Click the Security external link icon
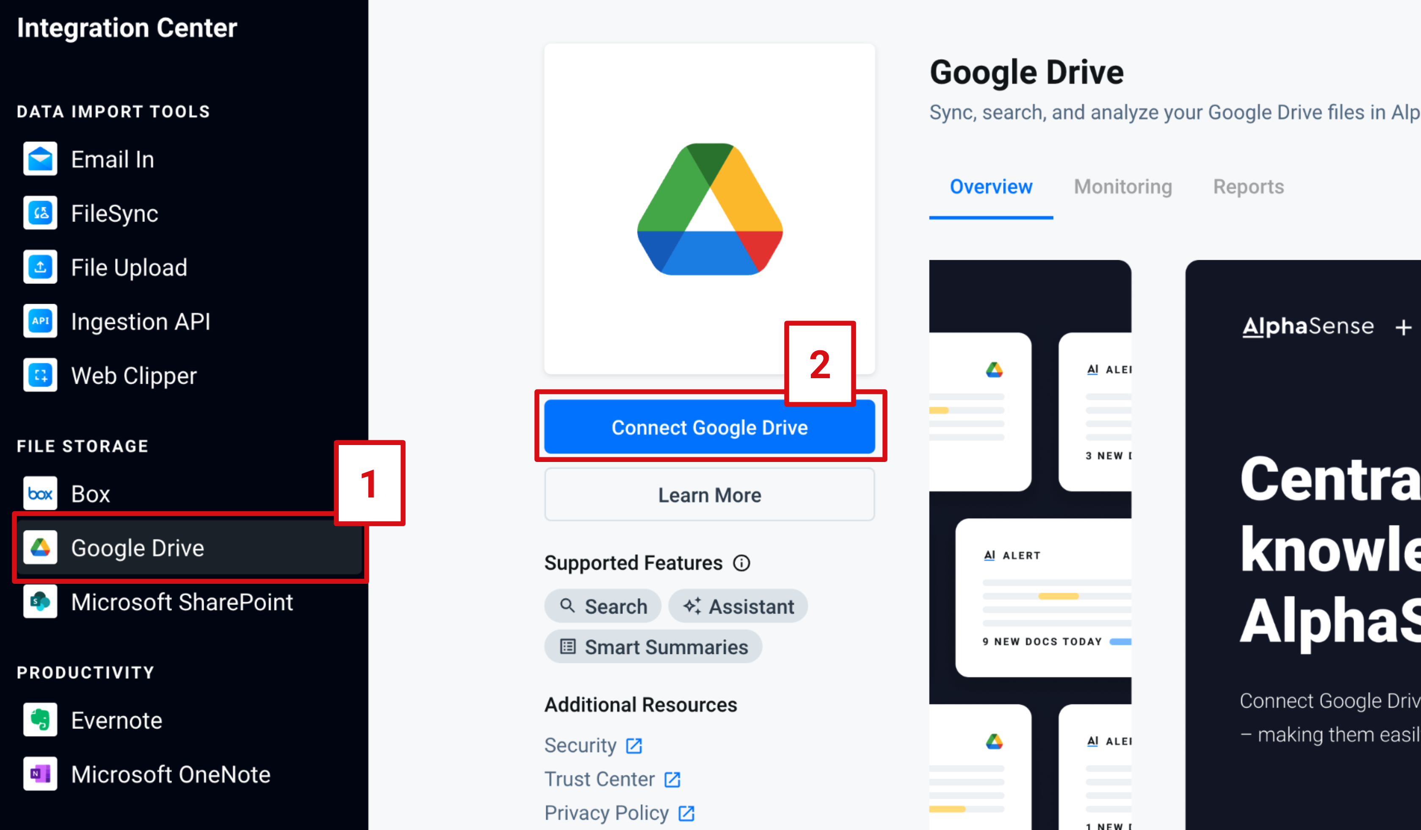 [x=634, y=745]
